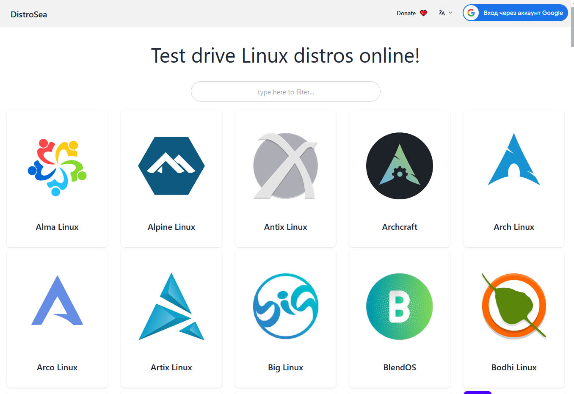Select the 'Arch Linux' label
574x394 pixels.
[x=514, y=227]
